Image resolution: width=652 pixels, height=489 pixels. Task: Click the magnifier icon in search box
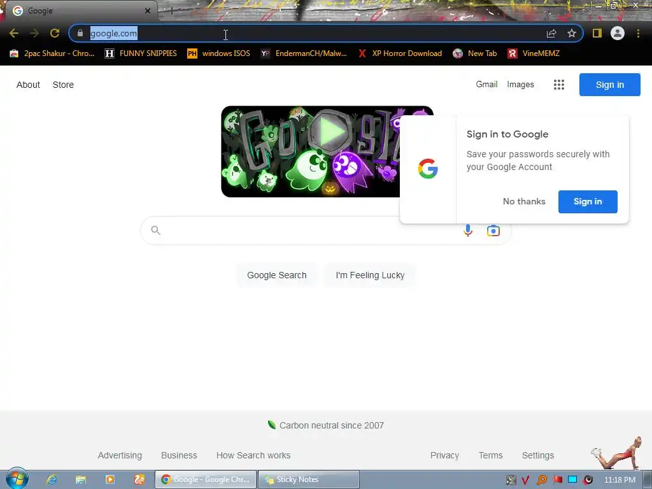click(x=155, y=230)
